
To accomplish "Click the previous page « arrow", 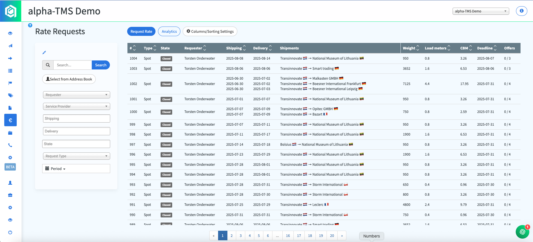I will click(x=214, y=236).
